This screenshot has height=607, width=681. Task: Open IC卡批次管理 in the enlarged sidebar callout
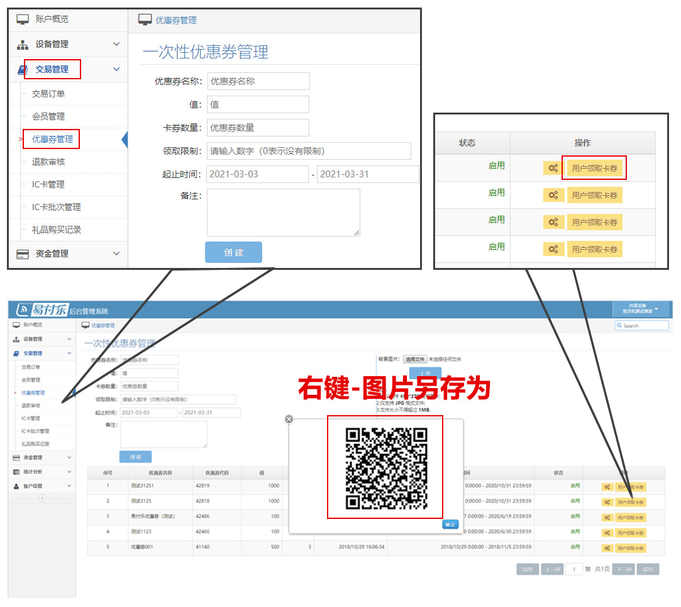click(x=57, y=207)
